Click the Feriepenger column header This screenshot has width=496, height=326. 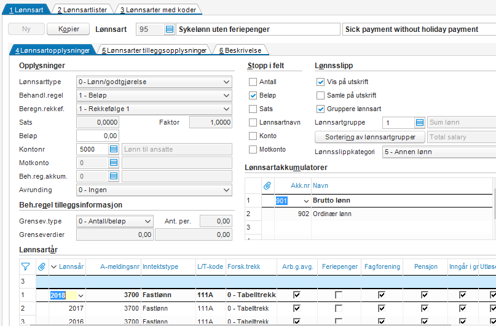coord(340,266)
